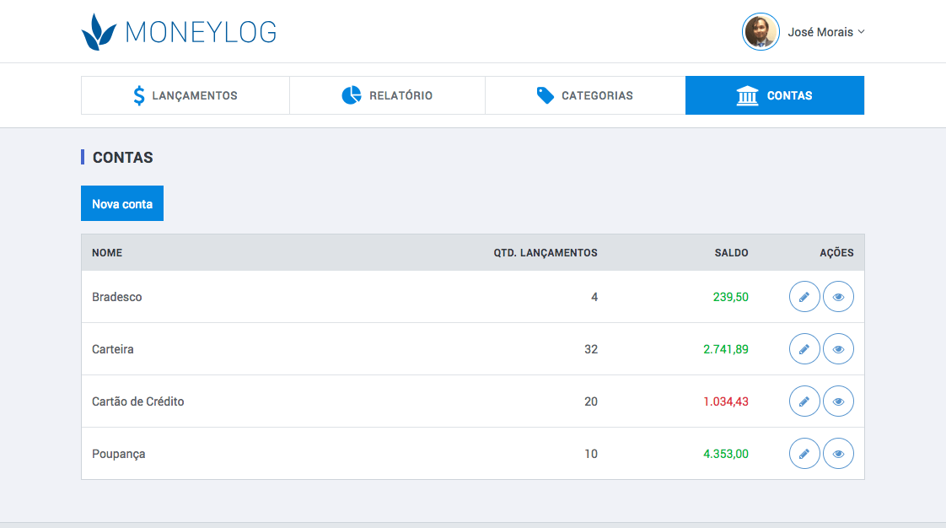
Task: Click the Bradesco account name
Action: pyautogui.click(x=117, y=297)
